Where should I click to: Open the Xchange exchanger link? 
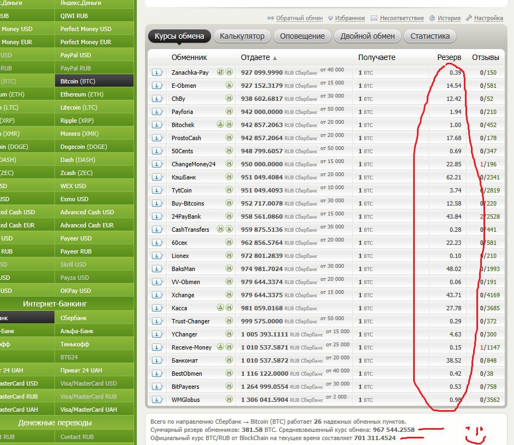click(183, 295)
